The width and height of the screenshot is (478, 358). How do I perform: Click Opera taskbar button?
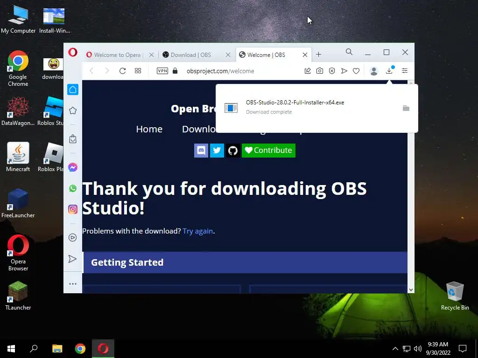103,349
